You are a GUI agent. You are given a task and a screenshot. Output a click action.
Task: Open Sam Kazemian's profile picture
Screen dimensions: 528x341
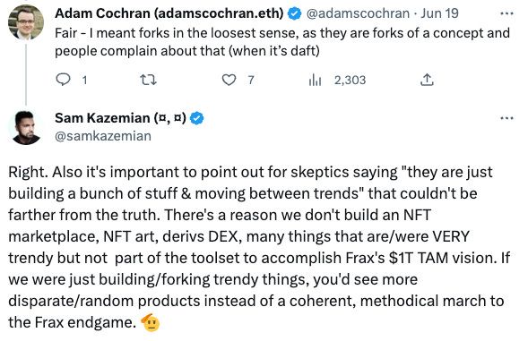pos(26,127)
